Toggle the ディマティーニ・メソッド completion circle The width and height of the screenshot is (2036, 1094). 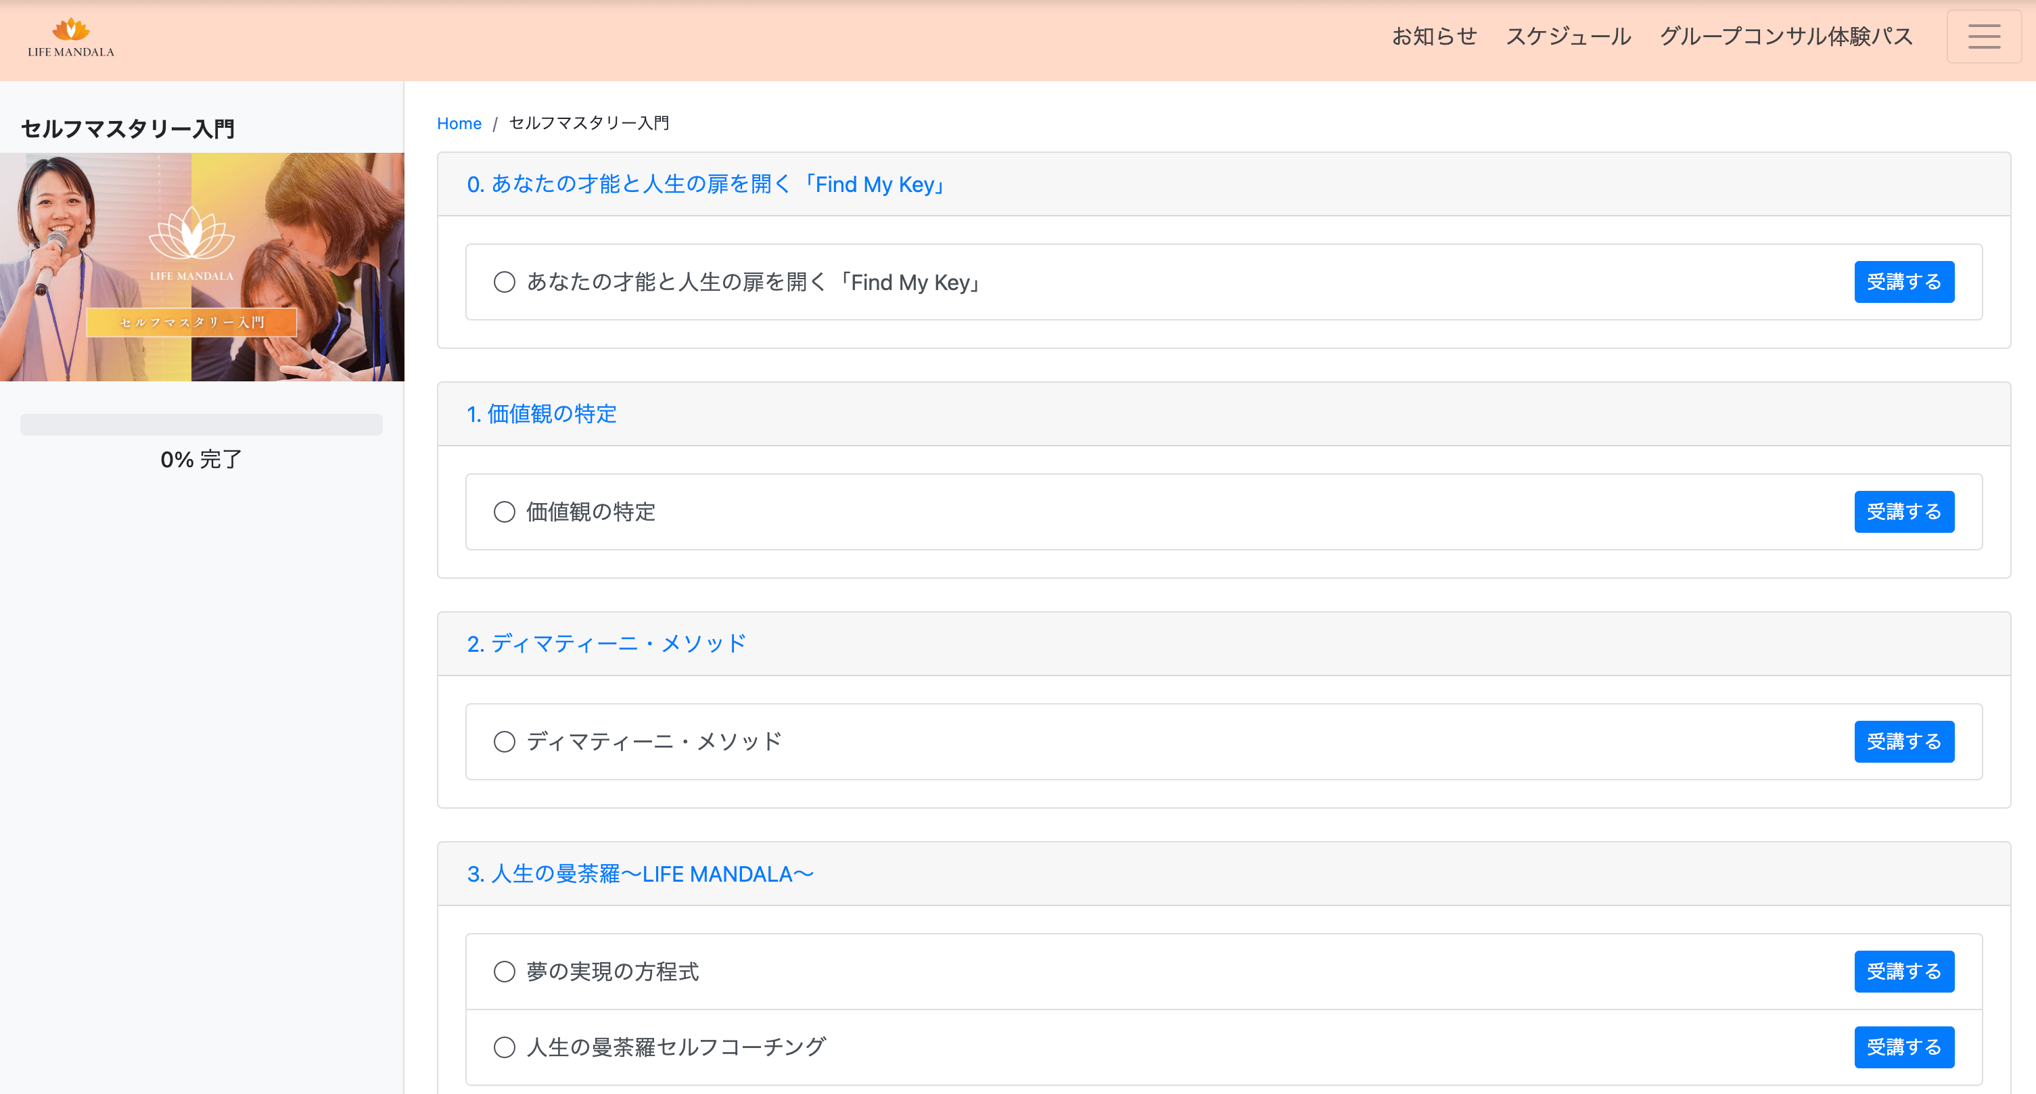[x=504, y=742]
